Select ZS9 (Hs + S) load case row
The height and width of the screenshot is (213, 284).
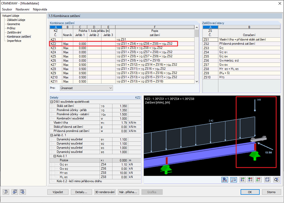pos(241,73)
